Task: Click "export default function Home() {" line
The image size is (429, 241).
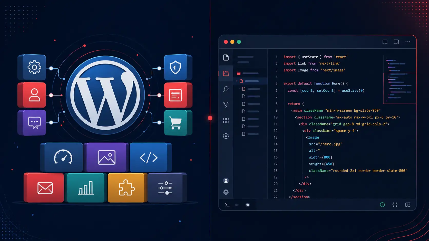Action: [316, 83]
